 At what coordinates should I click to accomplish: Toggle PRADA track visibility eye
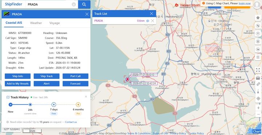pos(147,21)
